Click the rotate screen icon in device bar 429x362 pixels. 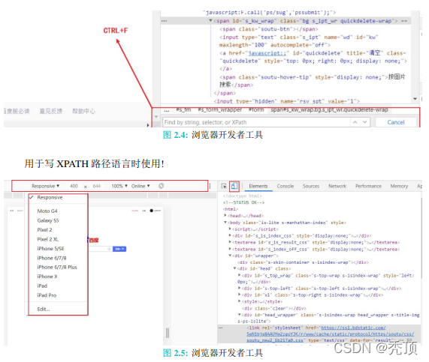[x=162, y=186]
